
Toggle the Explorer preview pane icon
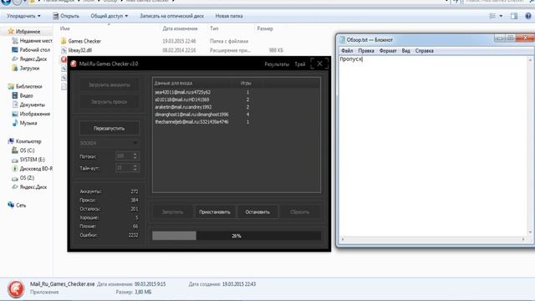514,16
